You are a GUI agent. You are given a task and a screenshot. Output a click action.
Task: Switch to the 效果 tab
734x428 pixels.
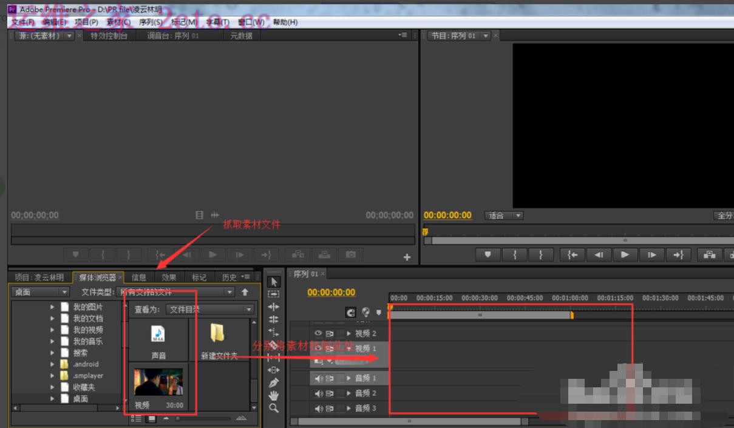coord(169,277)
